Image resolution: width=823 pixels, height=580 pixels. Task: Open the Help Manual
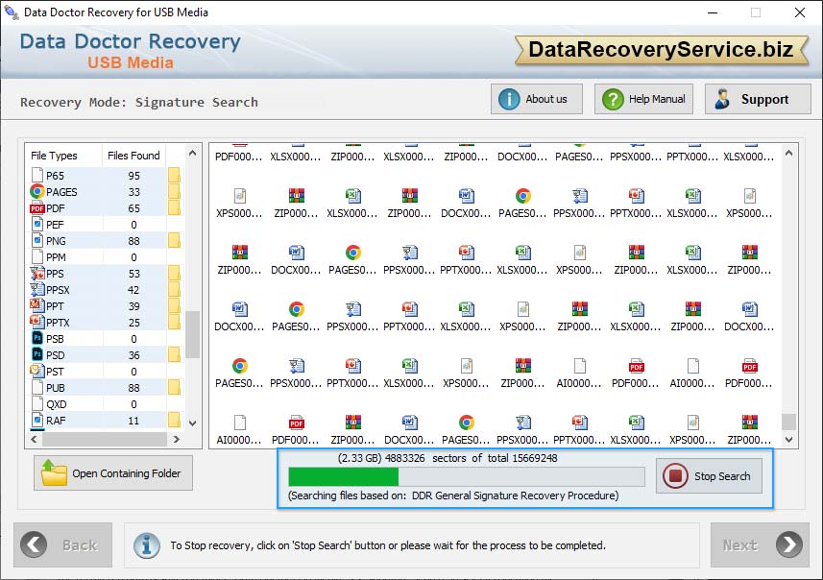[x=643, y=99]
